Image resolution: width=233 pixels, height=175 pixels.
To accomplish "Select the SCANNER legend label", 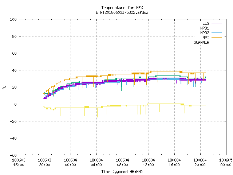I will pos(201,42).
